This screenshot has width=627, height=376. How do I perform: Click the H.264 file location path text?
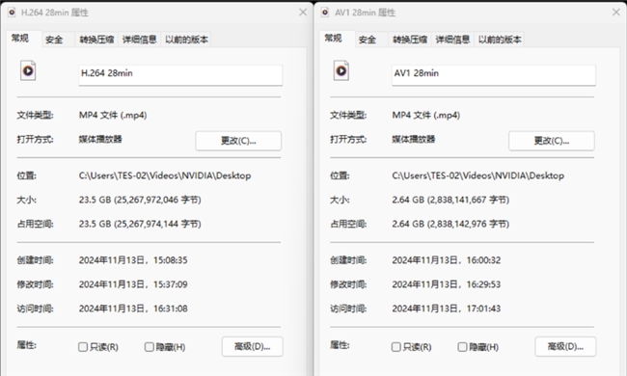click(165, 175)
